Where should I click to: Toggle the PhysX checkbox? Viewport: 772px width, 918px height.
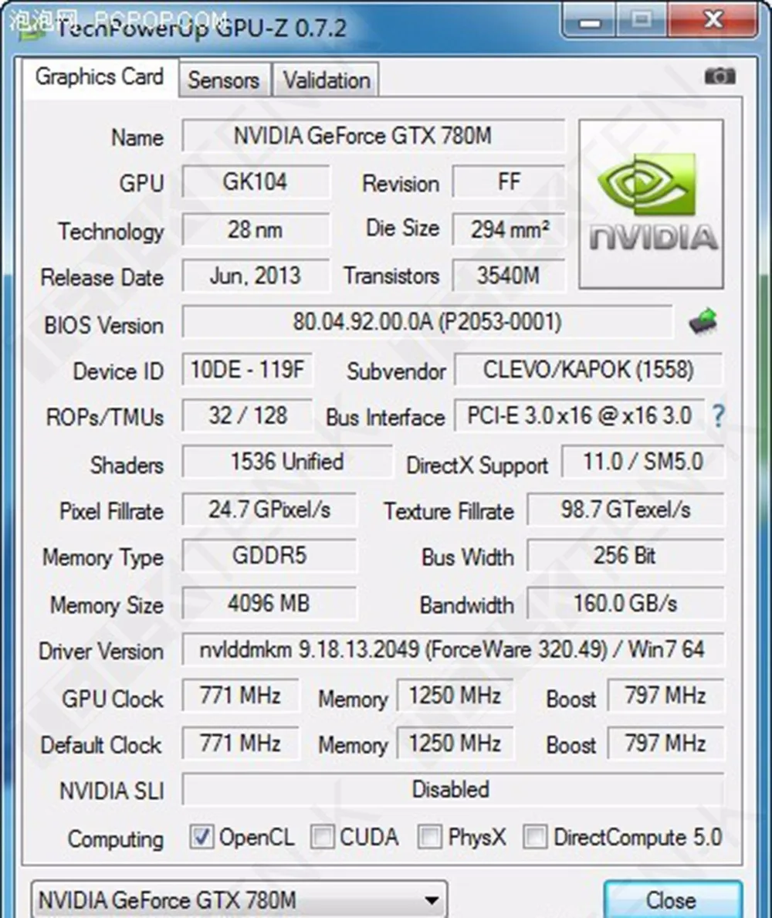coord(429,837)
